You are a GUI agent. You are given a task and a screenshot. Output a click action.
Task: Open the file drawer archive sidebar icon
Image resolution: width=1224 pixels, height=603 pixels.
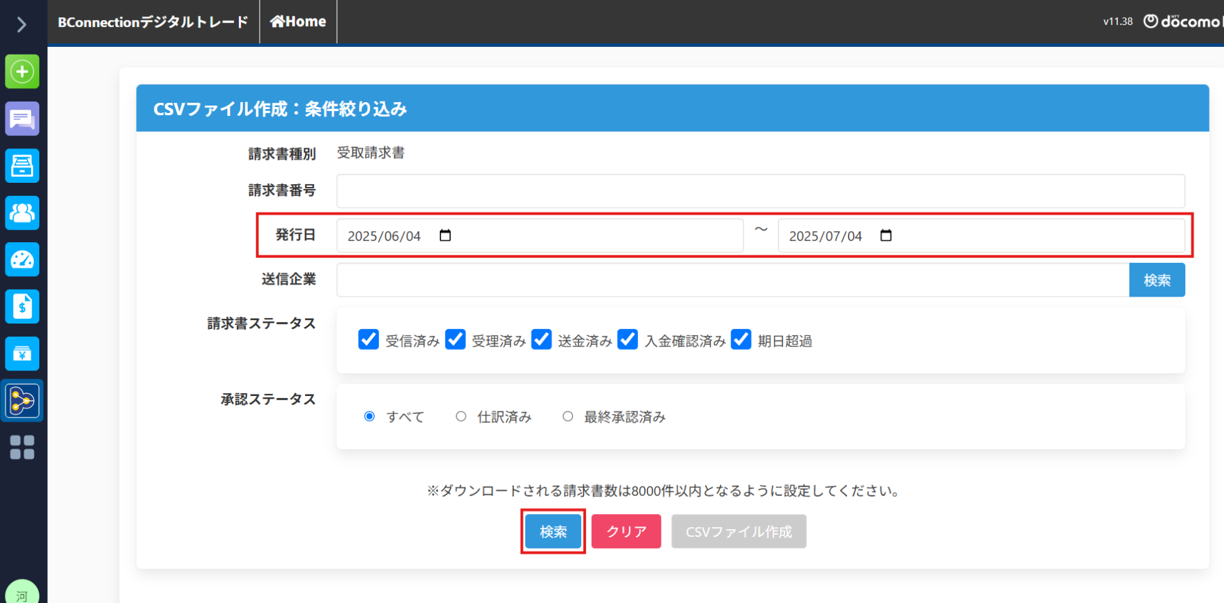coord(22,166)
